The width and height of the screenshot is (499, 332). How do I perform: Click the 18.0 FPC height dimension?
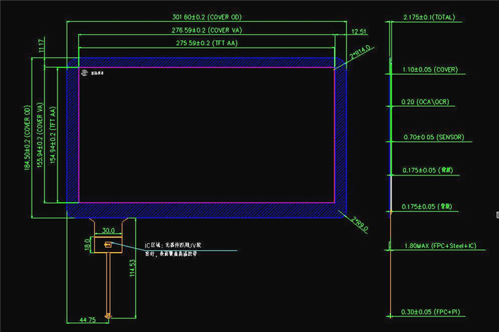click(87, 245)
